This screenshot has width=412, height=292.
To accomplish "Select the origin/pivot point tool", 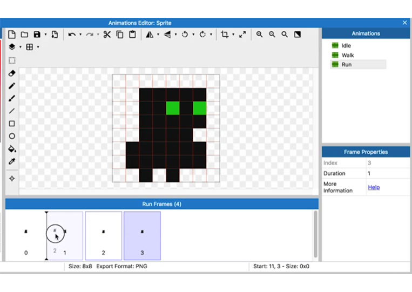I will coord(12,179).
